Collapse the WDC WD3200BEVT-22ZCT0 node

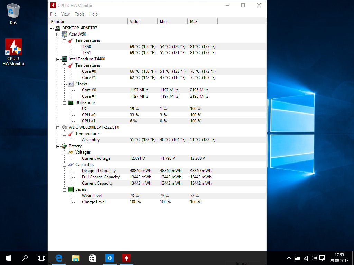point(58,128)
